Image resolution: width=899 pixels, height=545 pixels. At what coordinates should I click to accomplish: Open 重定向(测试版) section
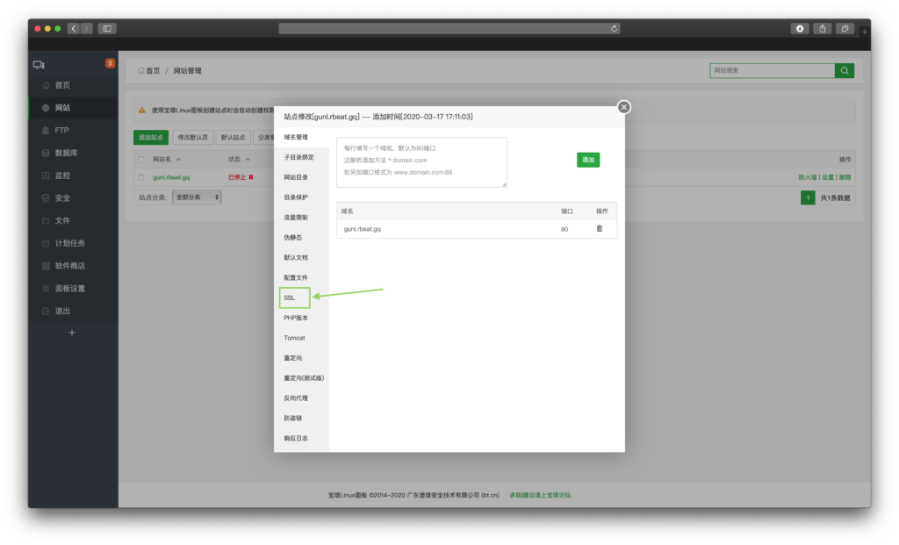tap(304, 377)
